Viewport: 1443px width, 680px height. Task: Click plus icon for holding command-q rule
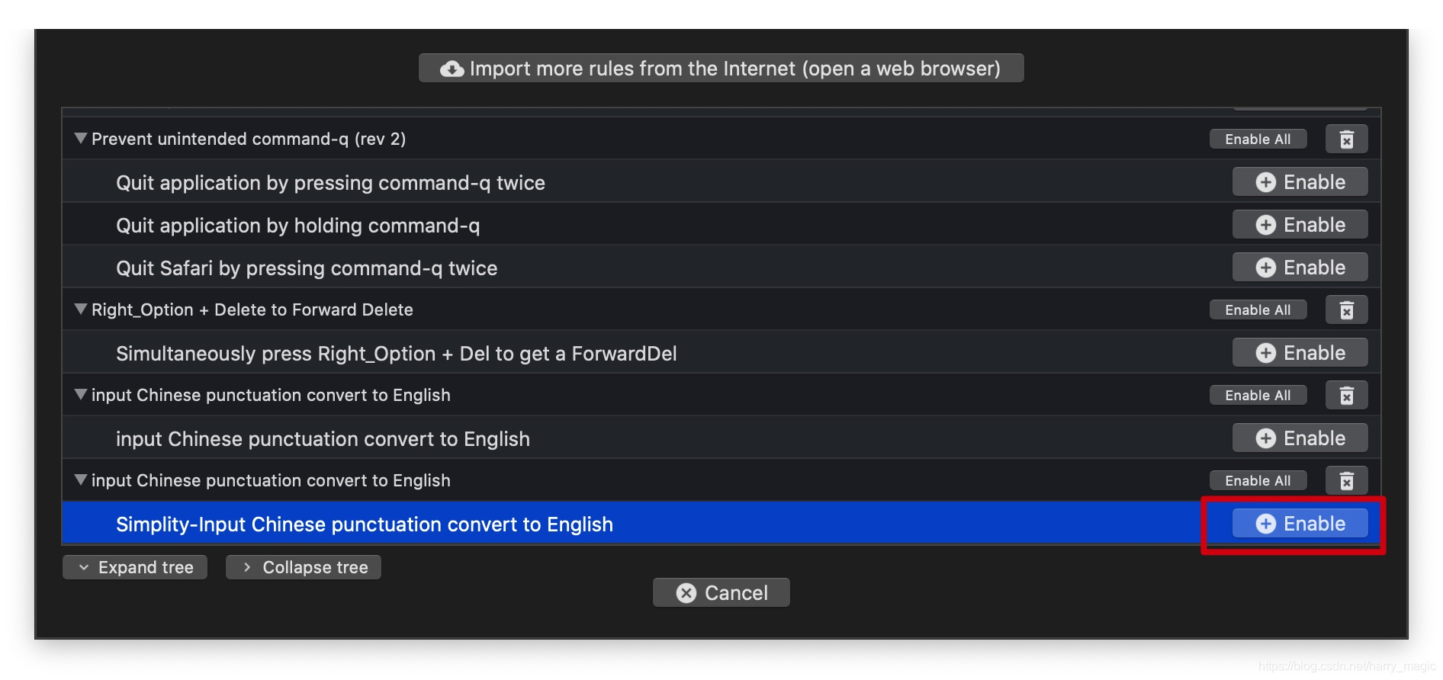pos(1266,225)
